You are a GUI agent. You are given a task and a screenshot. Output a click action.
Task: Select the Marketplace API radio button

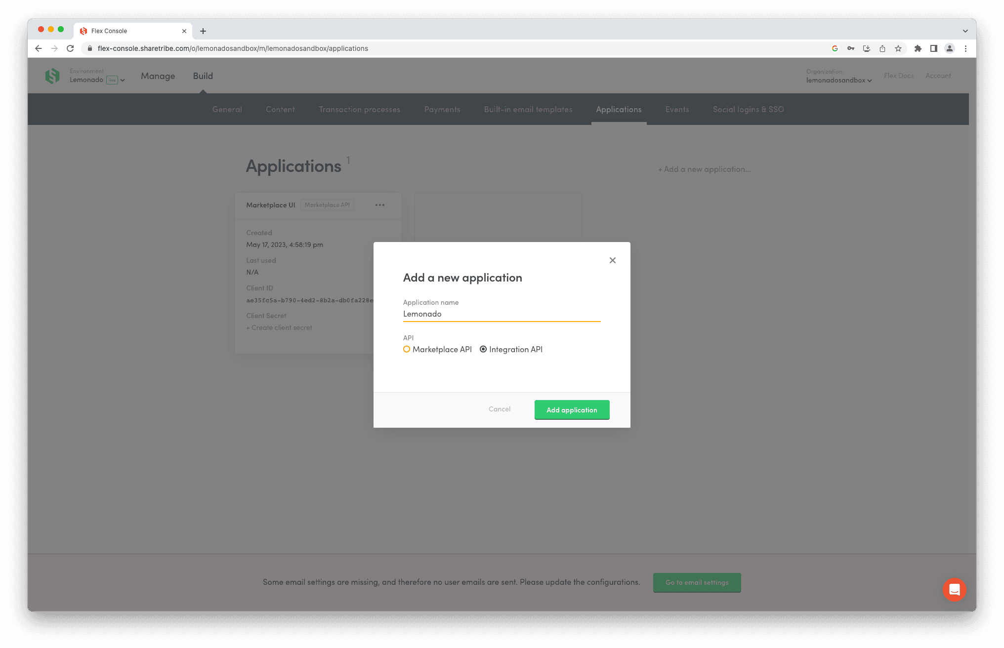408,349
